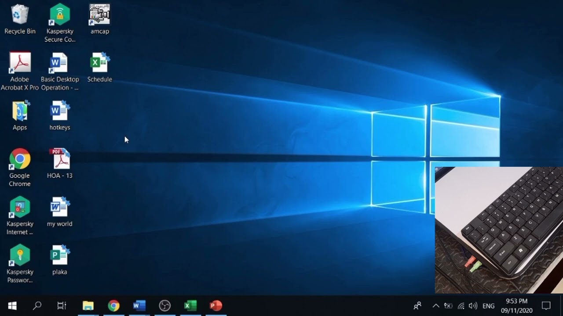Open the volume control

coord(473,305)
